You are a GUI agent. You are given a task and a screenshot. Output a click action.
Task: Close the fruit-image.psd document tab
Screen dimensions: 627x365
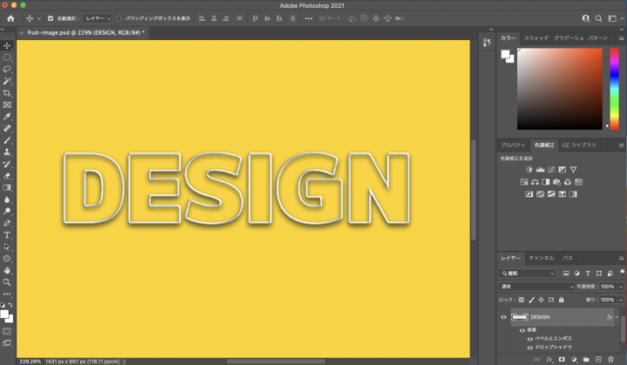[x=22, y=33]
